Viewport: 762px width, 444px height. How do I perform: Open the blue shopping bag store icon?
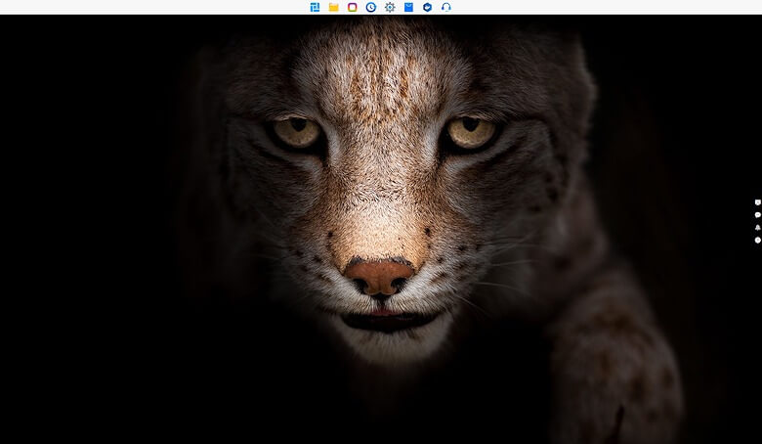pyautogui.click(x=408, y=7)
